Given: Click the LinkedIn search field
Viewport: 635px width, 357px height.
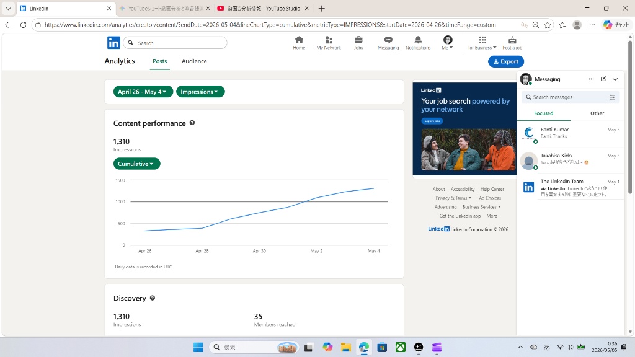Looking at the screenshot, I should (175, 43).
